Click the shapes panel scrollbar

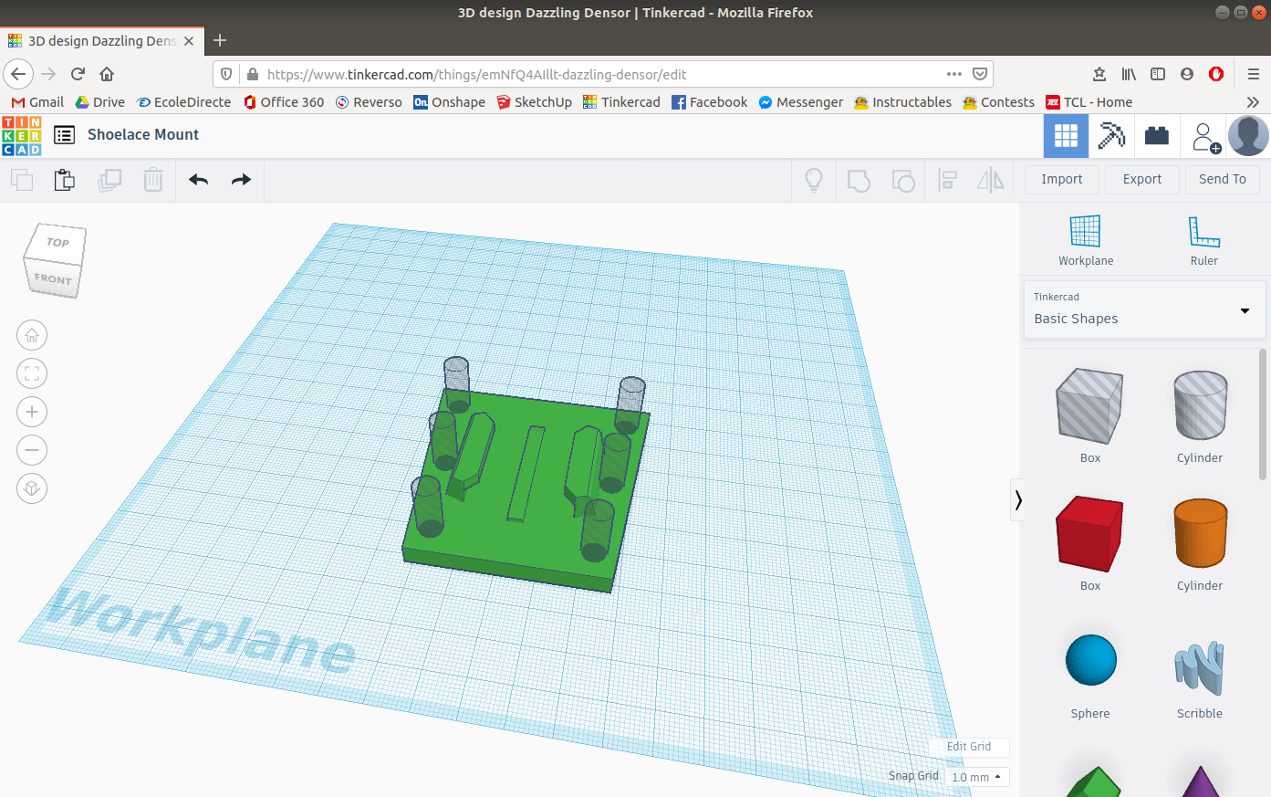point(1263,414)
